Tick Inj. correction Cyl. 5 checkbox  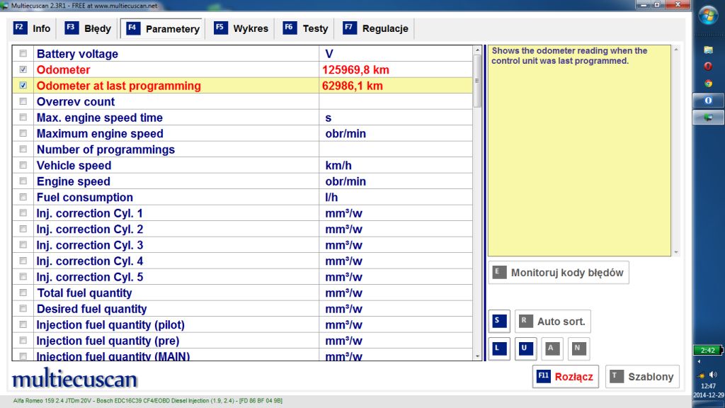tap(23, 277)
